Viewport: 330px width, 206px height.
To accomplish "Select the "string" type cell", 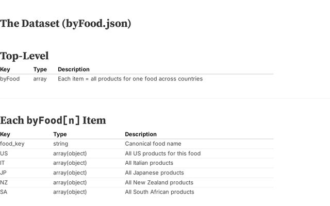I will 60,144.
